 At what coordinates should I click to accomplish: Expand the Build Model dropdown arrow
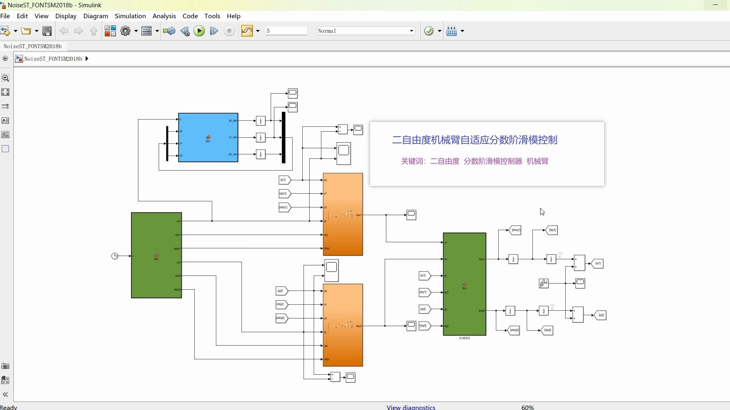point(462,31)
